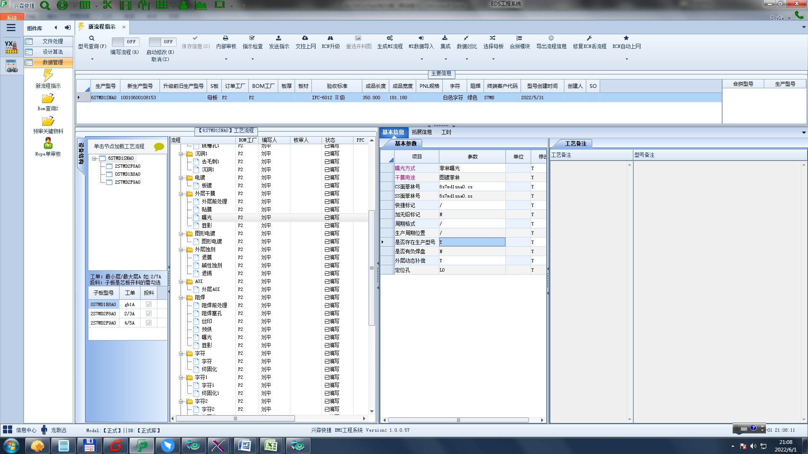Select the 基本信息 tab
This screenshot has width=808, height=454.
click(x=393, y=132)
